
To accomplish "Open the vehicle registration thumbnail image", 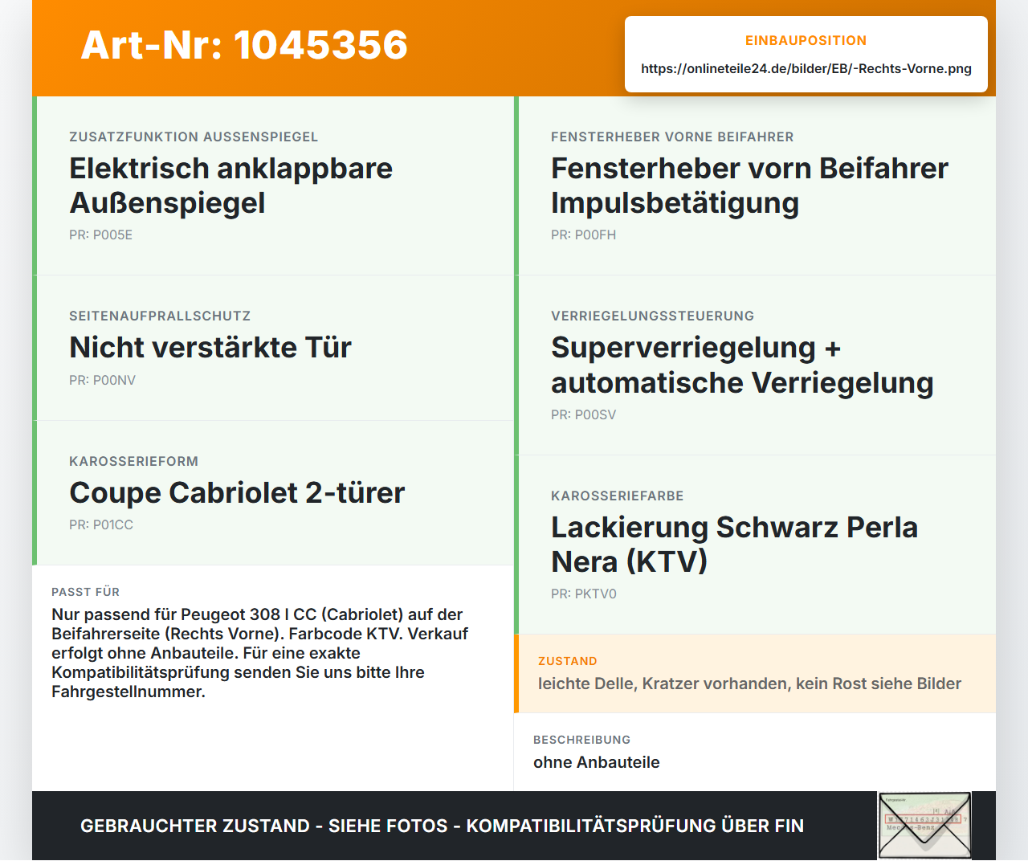I will [x=925, y=826].
